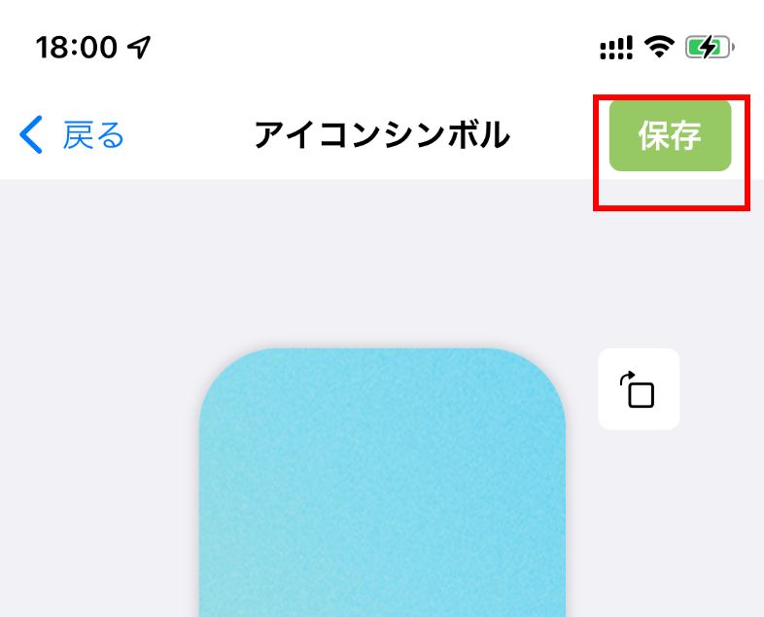Screen dimensions: 764x617
Task: Click the 18:00 clock in status bar
Action: coord(77,48)
